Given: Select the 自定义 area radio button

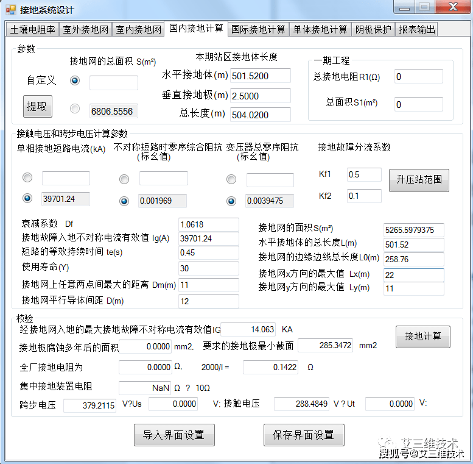Looking at the screenshot, I should (75, 80).
